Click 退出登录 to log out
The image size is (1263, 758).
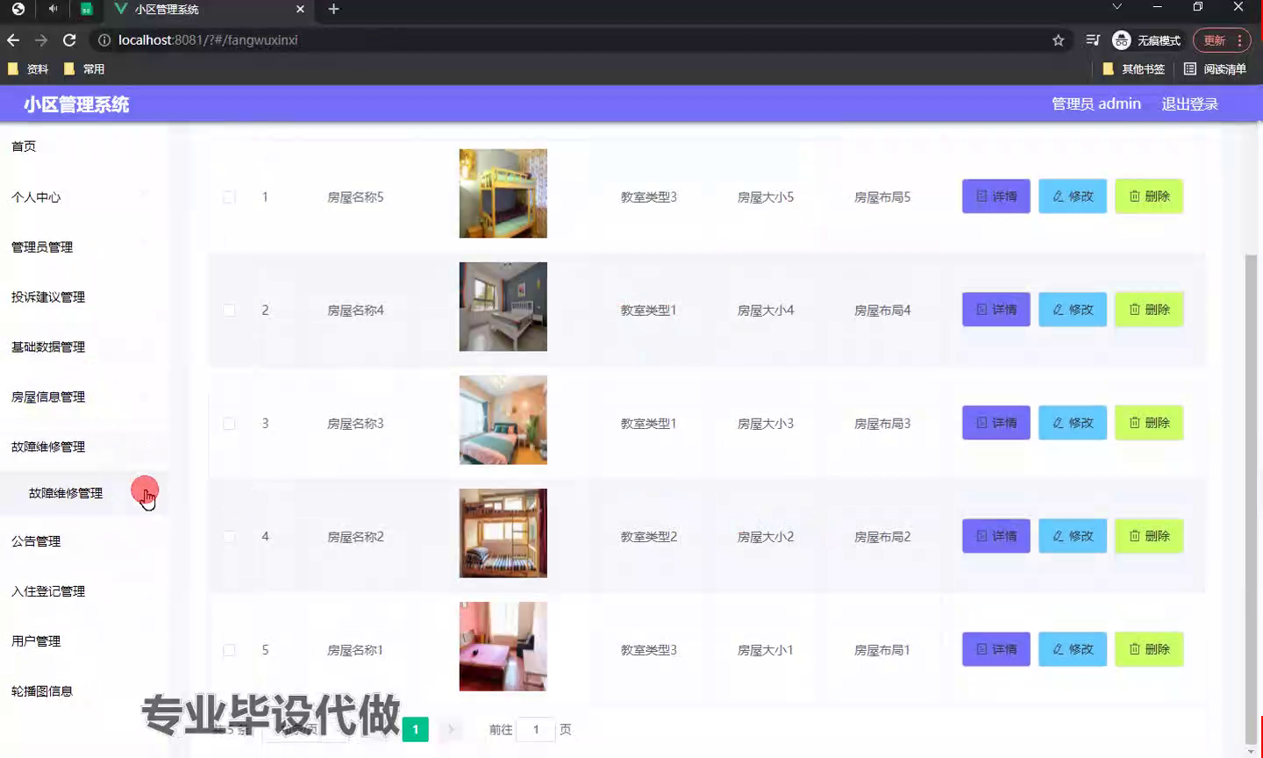[x=1189, y=104]
